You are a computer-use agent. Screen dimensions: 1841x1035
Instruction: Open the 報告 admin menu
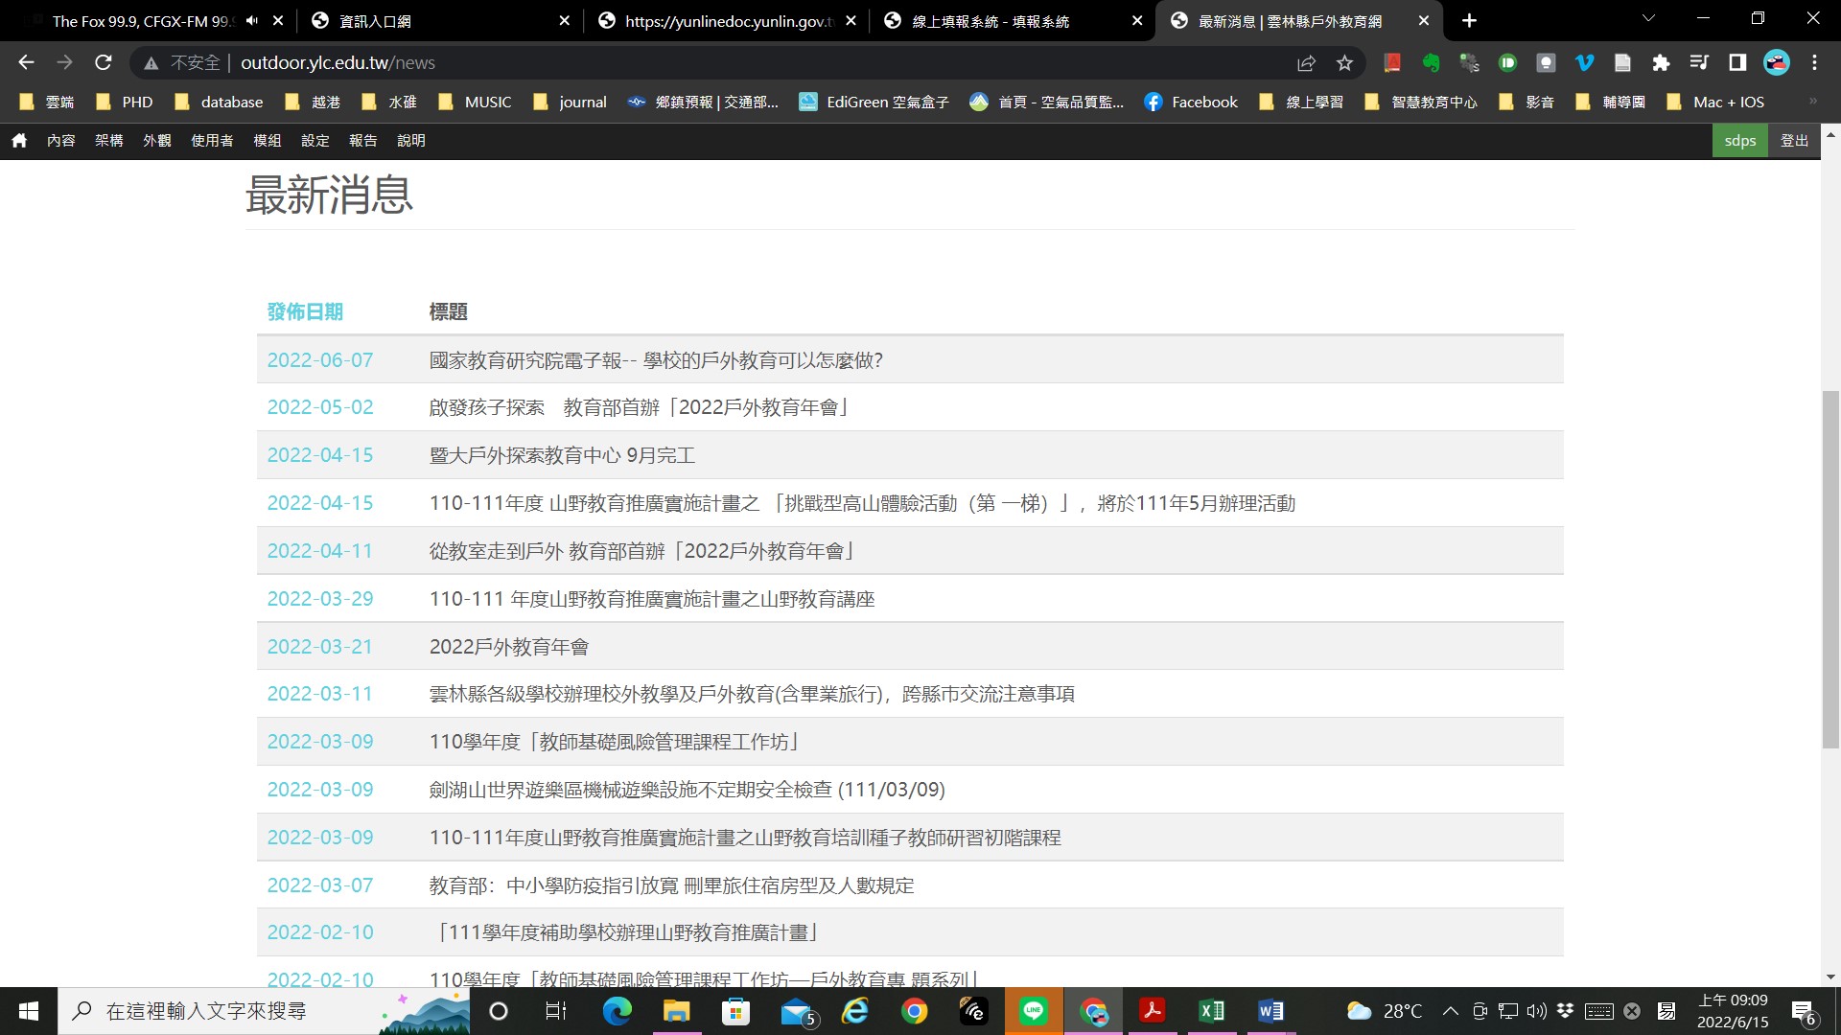point(363,140)
